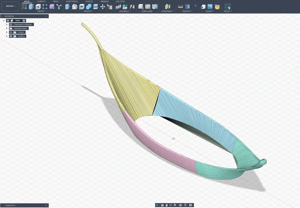Click the Measure tool in Inspect

[x=180, y=7]
